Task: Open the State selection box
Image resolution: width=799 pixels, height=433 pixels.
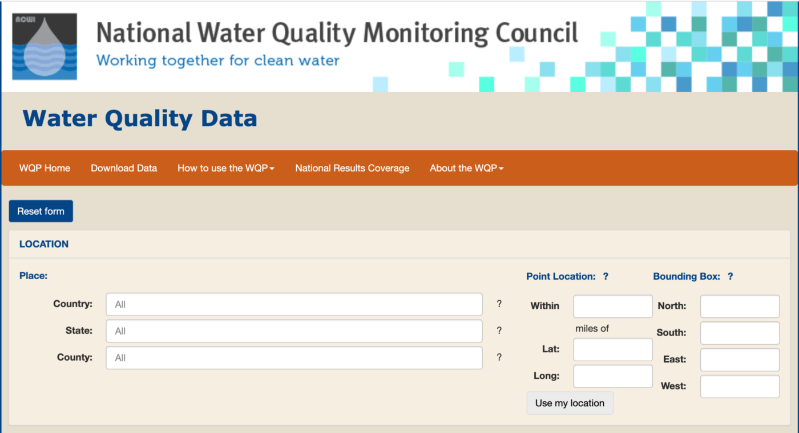Action: click(x=294, y=331)
